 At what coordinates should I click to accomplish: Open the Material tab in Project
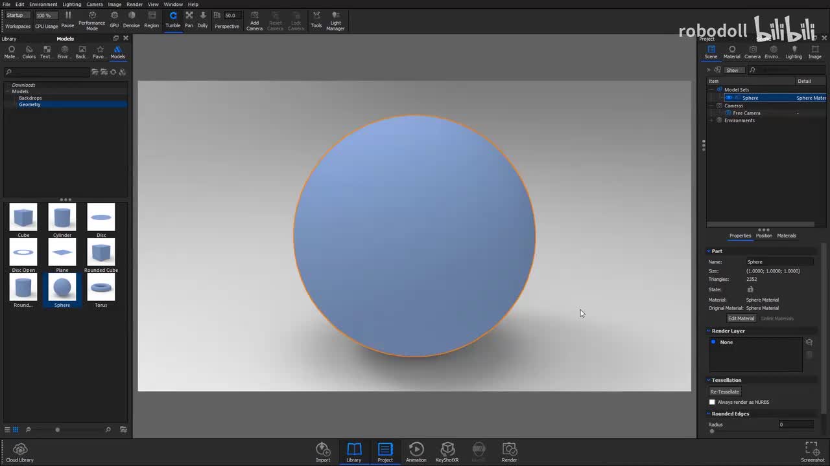click(x=732, y=52)
